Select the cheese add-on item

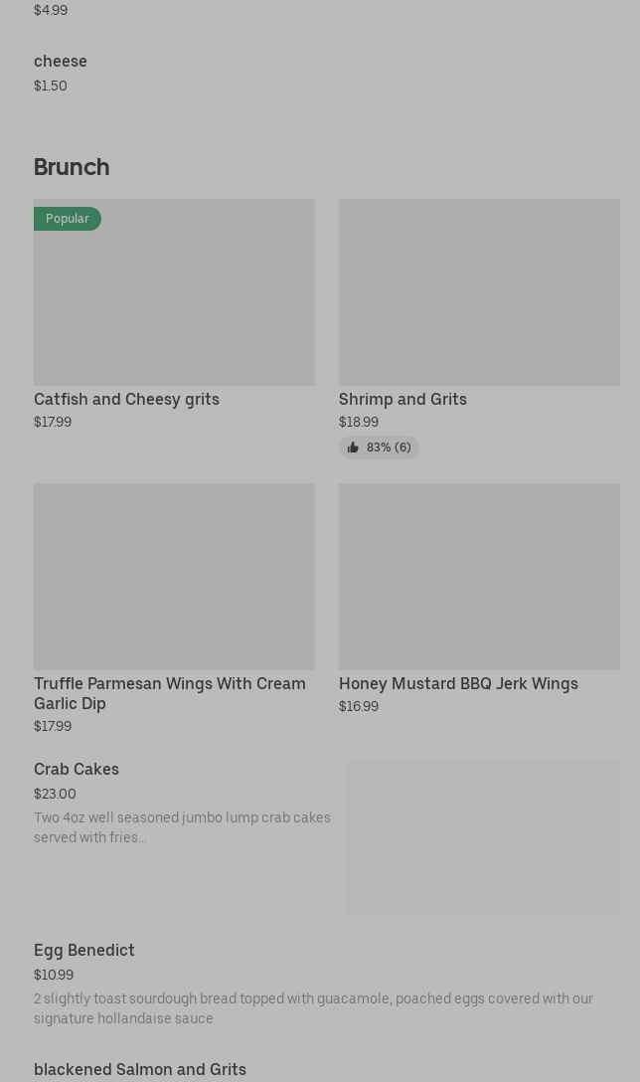click(61, 61)
